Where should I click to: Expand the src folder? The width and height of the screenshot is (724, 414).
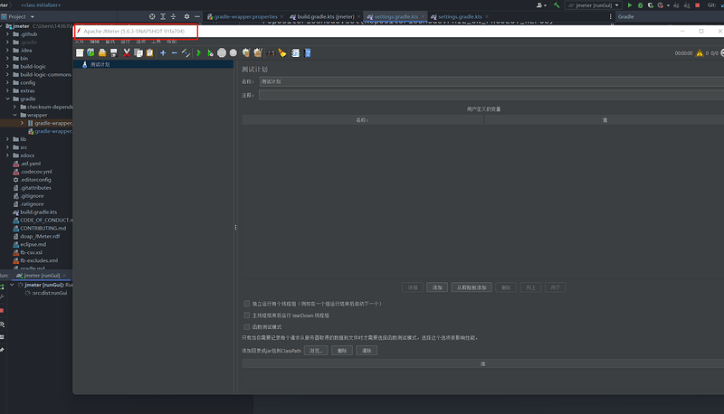7,147
